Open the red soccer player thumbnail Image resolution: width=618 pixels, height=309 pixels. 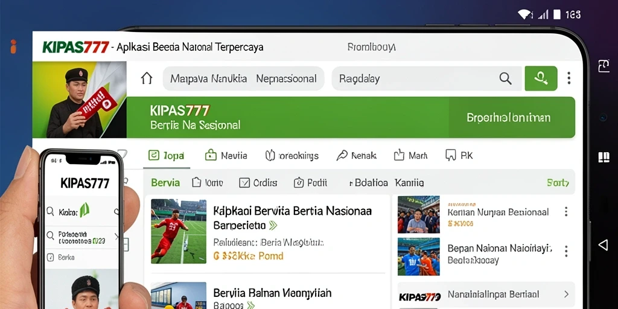pos(179,231)
